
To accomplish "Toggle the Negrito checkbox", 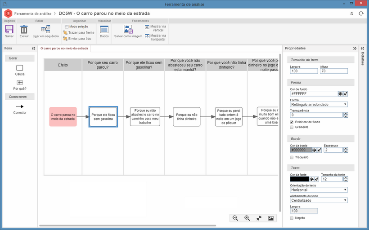I will [292, 218].
